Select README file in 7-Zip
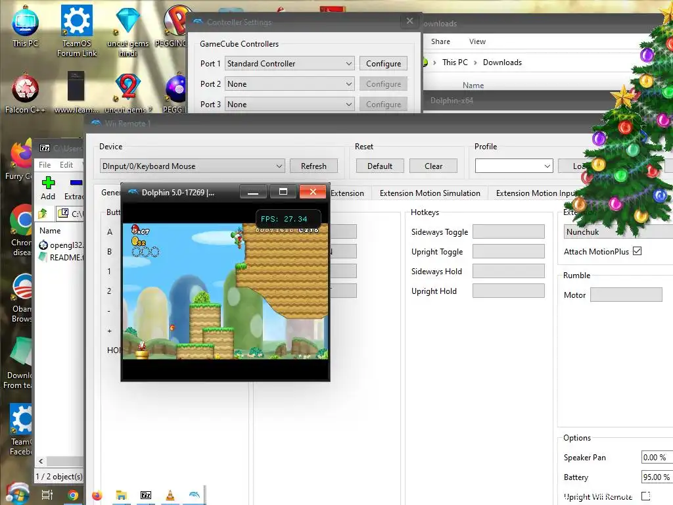This screenshot has height=505, width=673. (x=61, y=257)
